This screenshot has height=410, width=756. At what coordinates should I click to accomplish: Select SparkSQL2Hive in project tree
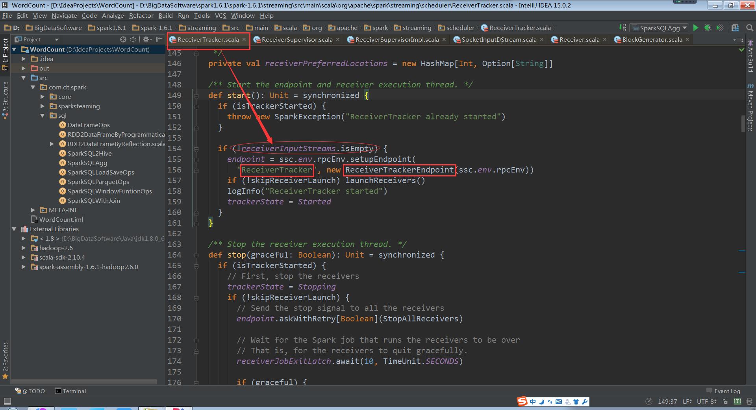coord(89,153)
